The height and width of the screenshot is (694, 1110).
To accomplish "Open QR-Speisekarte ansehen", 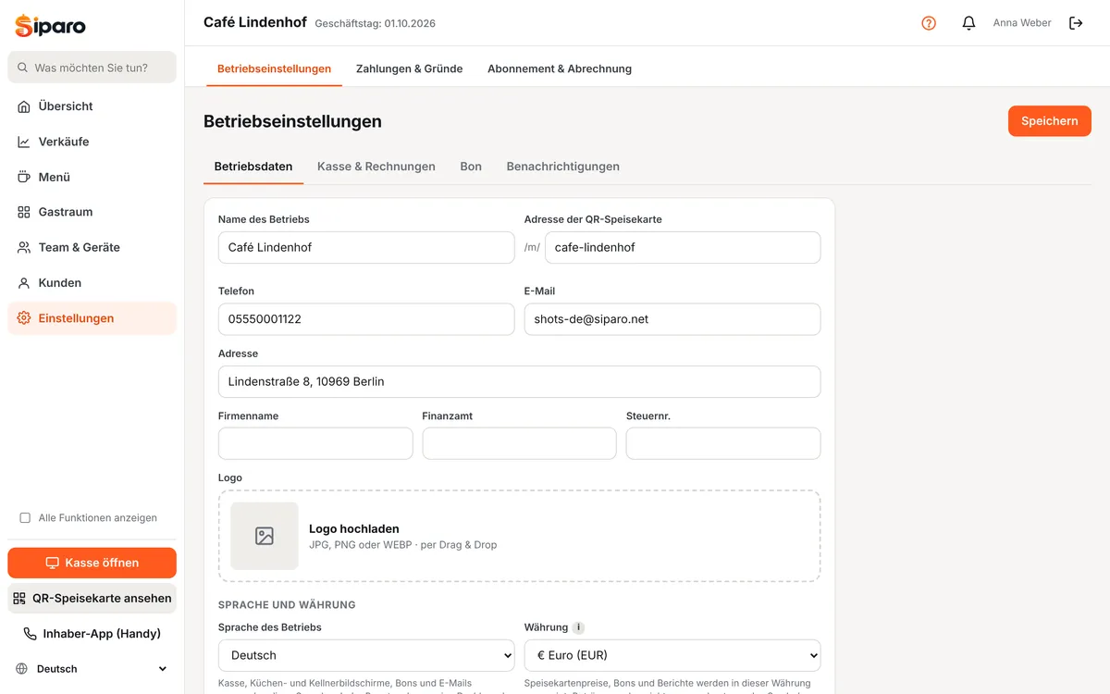I will 92,598.
